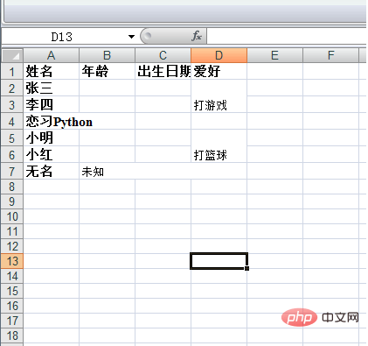Open the Name Box dropdown arrow
The image size is (368, 346).
131,37
